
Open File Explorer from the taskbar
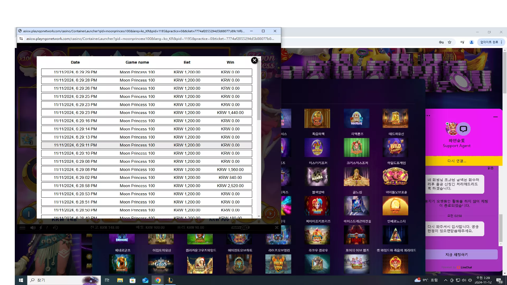click(120, 280)
